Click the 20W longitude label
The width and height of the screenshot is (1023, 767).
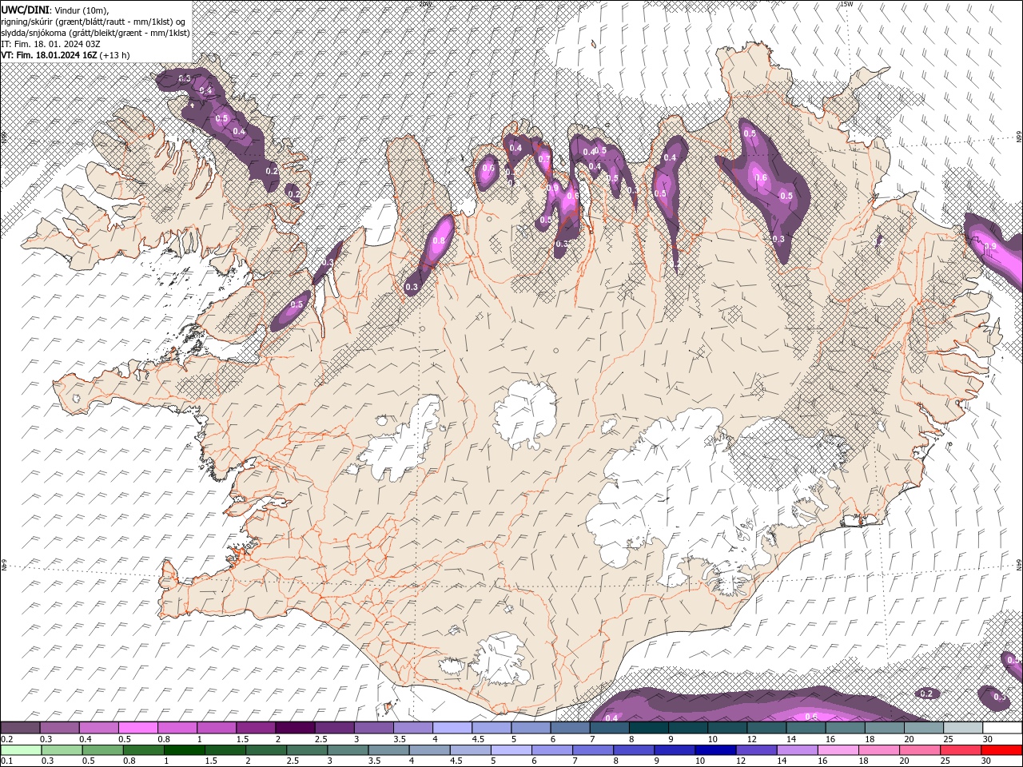(x=425, y=4)
